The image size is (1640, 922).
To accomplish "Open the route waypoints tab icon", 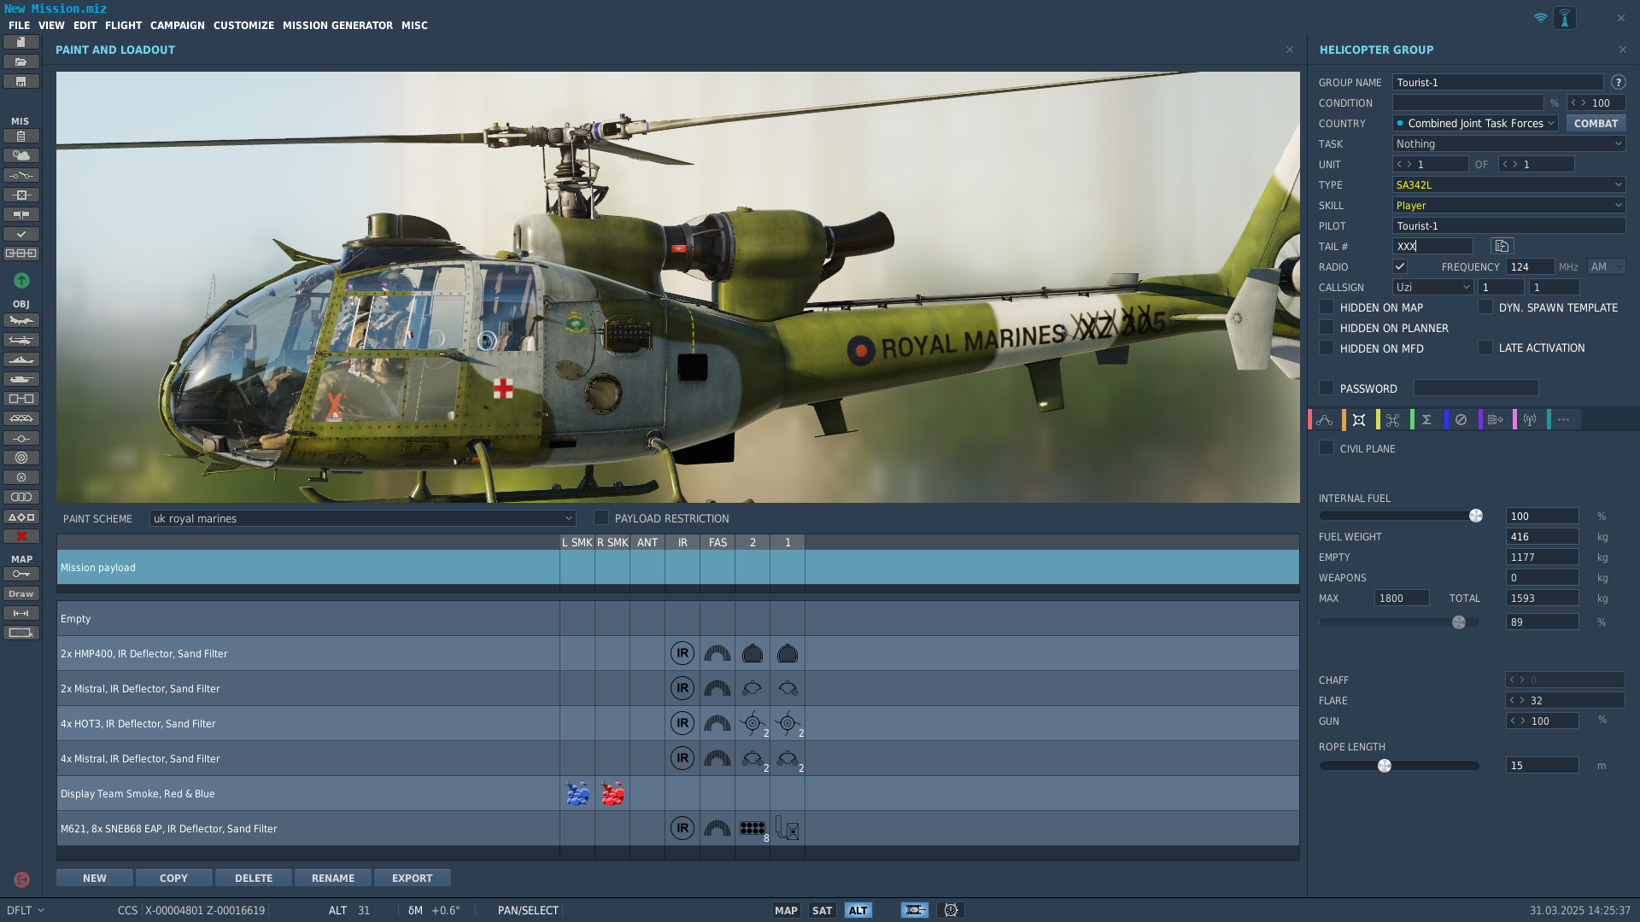I will coord(1325,419).
